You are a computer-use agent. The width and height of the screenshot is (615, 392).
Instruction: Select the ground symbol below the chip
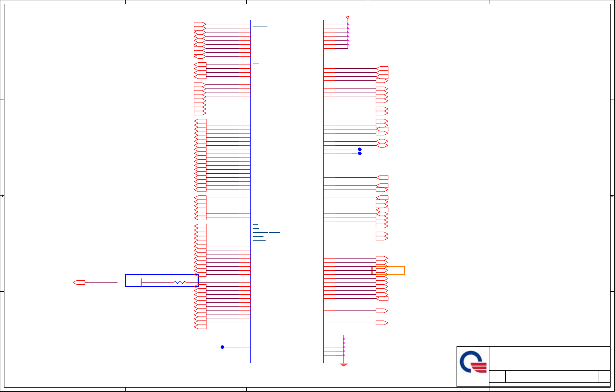coord(344,365)
